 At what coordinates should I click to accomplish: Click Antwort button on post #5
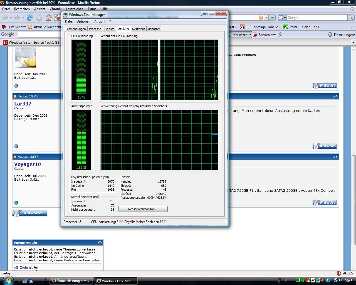point(325,203)
